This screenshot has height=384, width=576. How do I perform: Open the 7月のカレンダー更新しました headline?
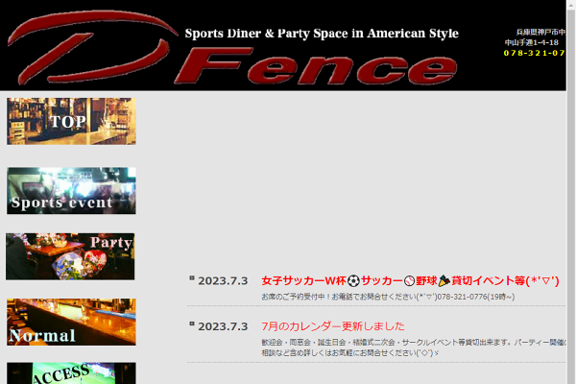333,326
